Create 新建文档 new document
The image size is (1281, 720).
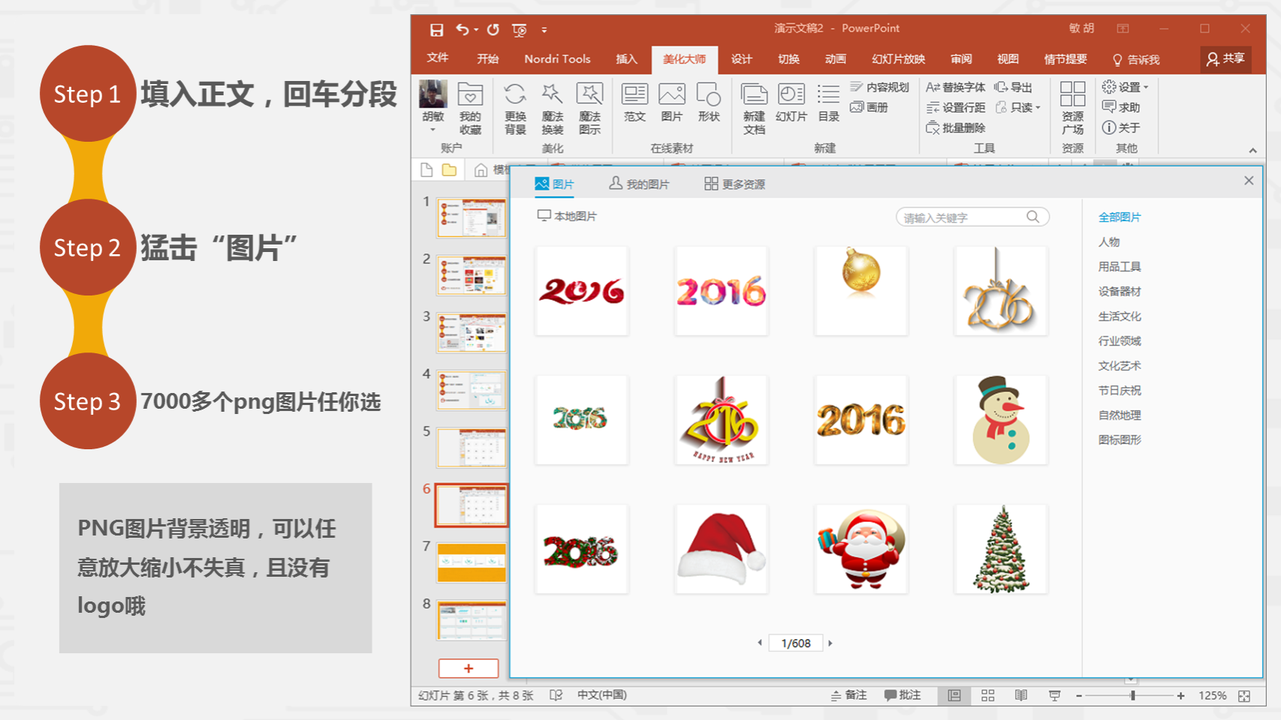coord(754,108)
